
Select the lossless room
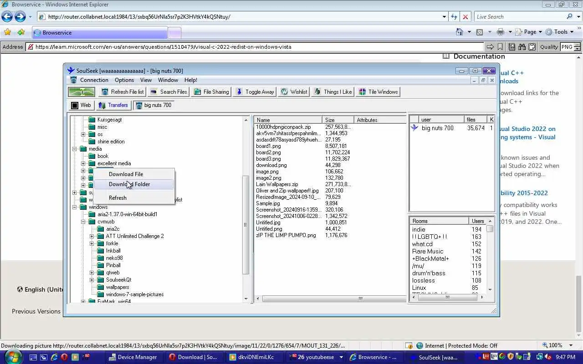click(x=423, y=280)
